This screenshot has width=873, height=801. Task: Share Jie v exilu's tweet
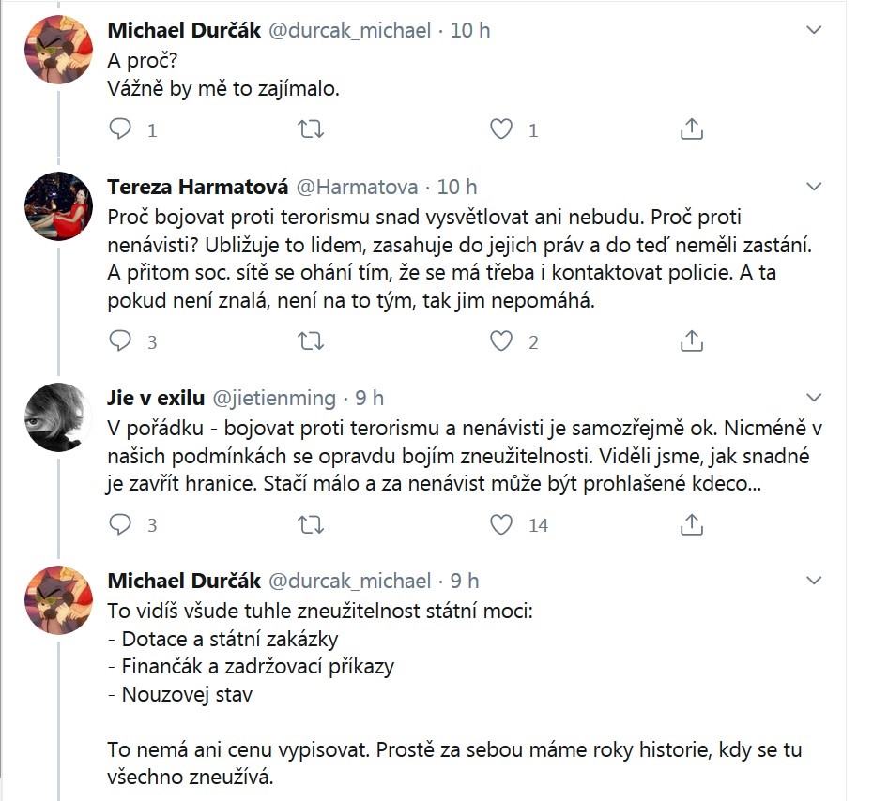coord(692,523)
